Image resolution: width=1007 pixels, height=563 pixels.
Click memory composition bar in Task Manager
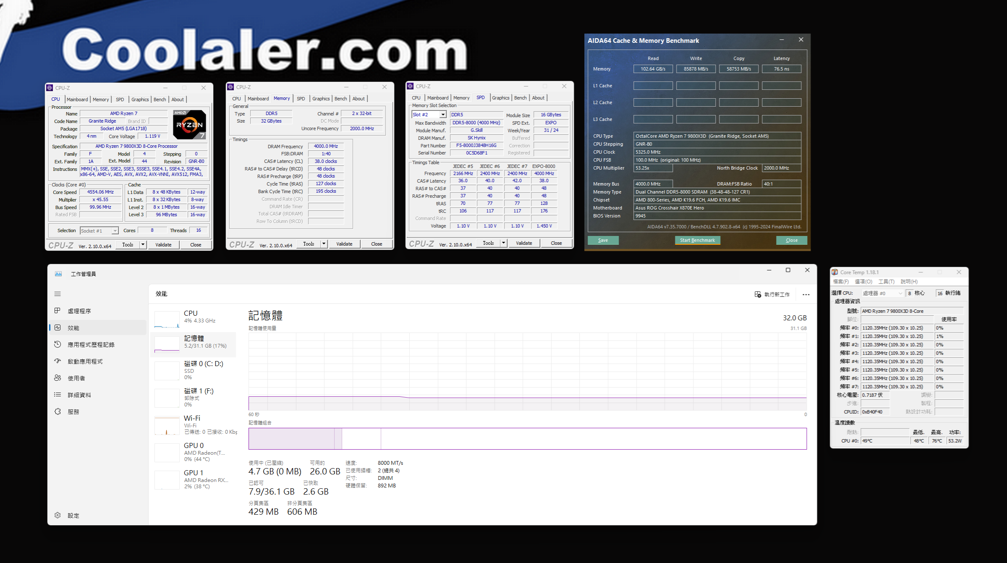[x=527, y=439]
